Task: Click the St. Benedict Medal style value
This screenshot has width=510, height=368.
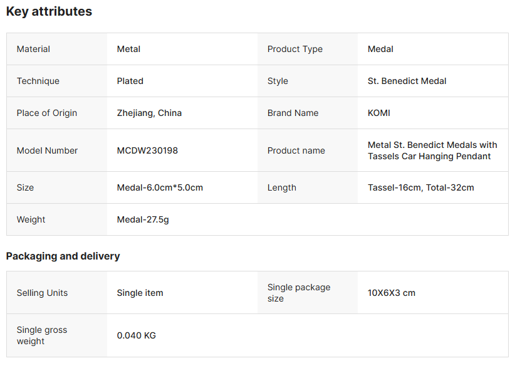Action: coord(407,81)
